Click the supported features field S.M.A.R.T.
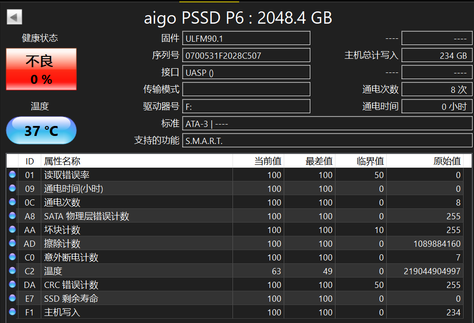Viewport: 474px width, 323px height. pyautogui.click(x=327, y=140)
